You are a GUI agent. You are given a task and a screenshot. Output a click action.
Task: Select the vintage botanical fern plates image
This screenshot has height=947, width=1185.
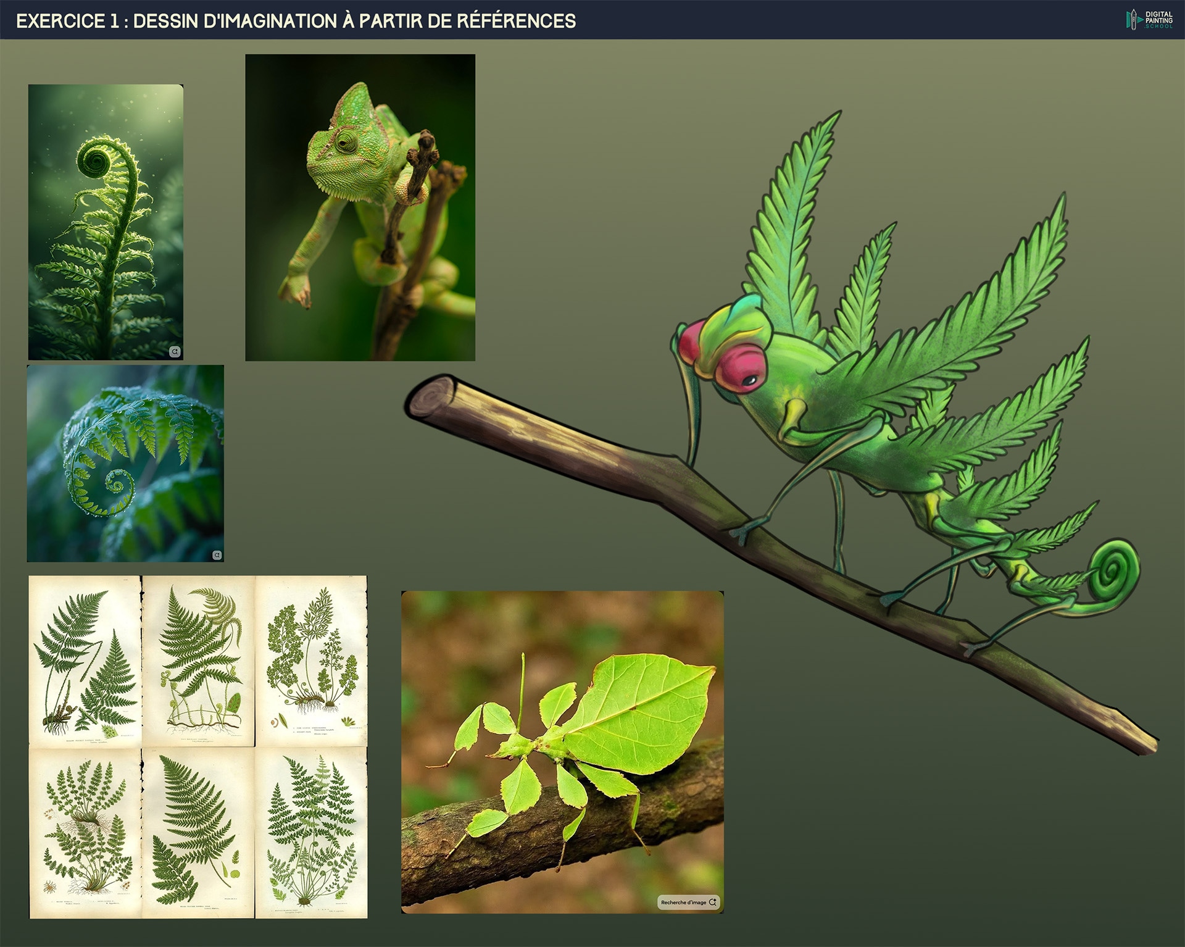(x=198, y=747)
